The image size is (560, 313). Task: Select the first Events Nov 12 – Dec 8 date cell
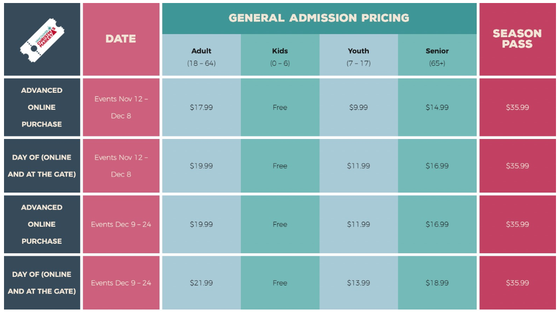[x=121, y=107]
